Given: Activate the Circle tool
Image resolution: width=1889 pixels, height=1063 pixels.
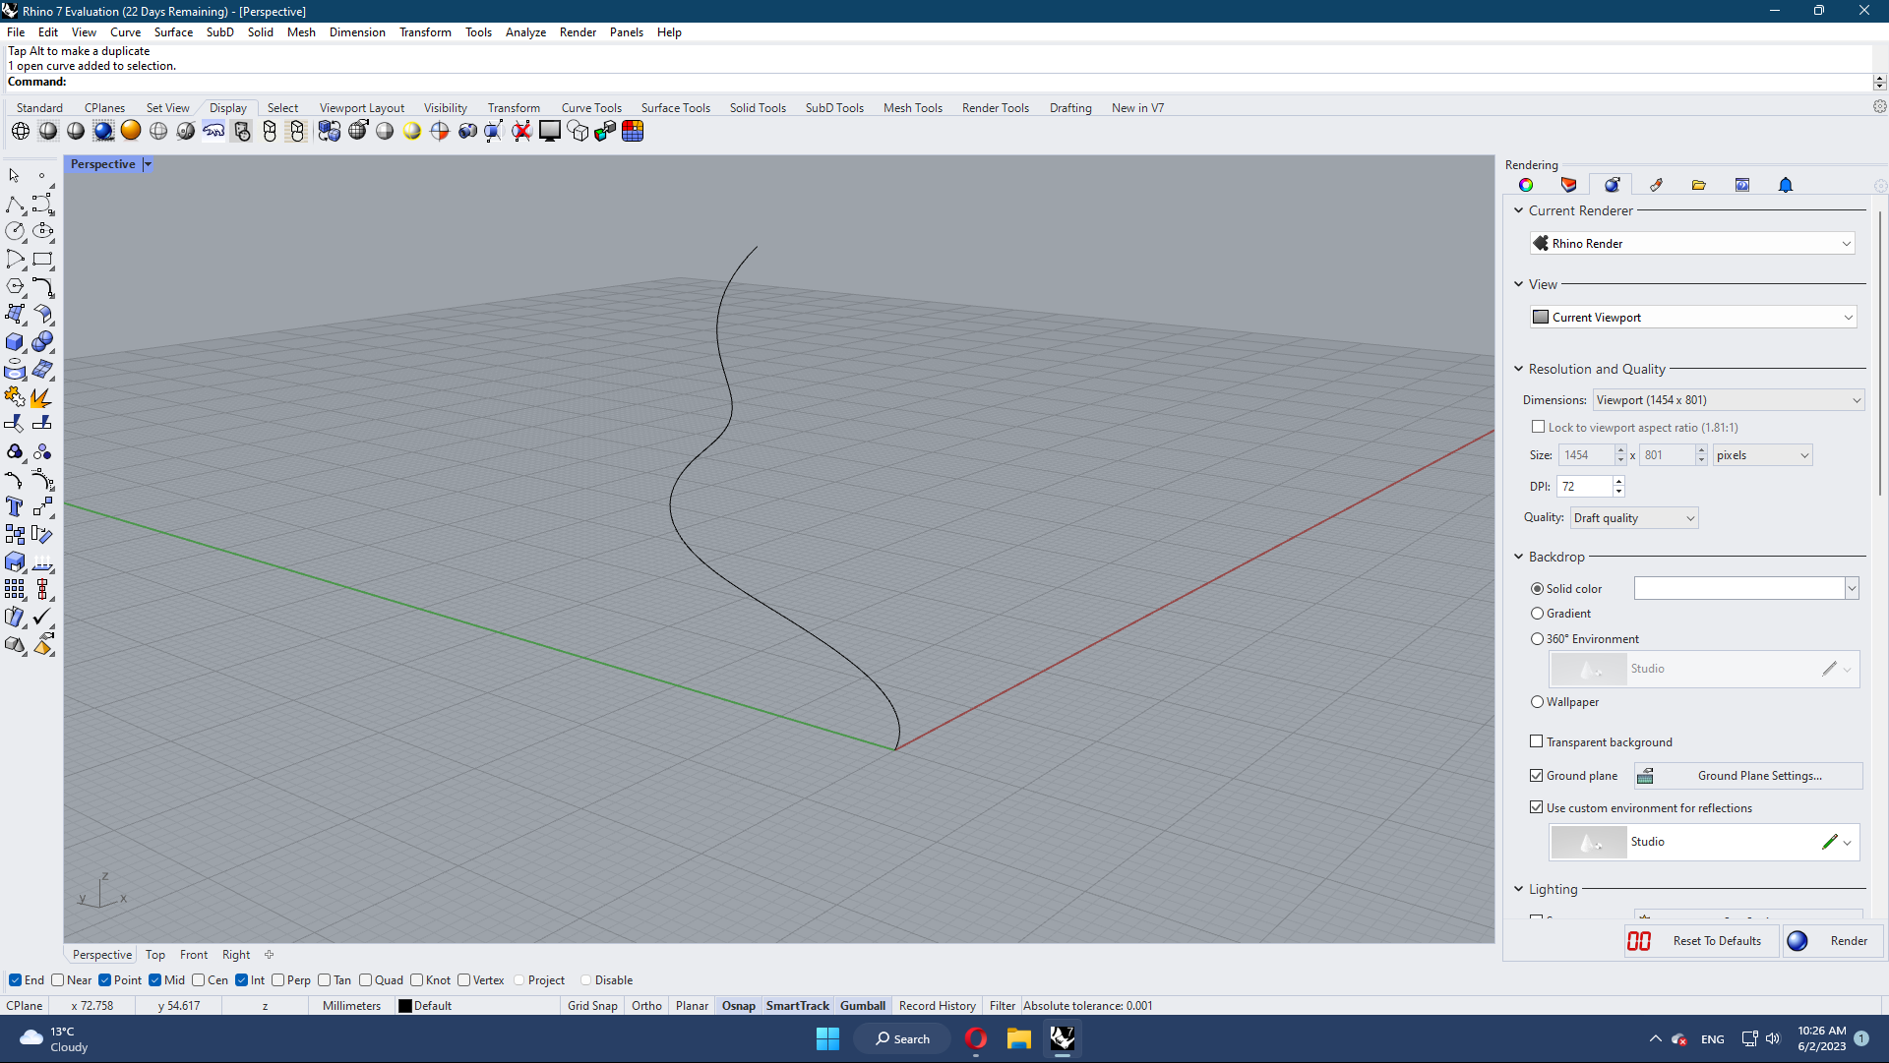Looking at the screenshot, I should (16, 231).
